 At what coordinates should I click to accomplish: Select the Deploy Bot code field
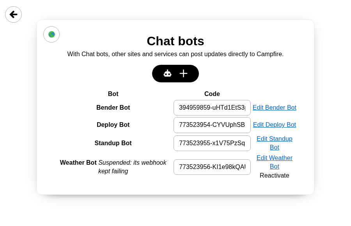click(212, 125)
